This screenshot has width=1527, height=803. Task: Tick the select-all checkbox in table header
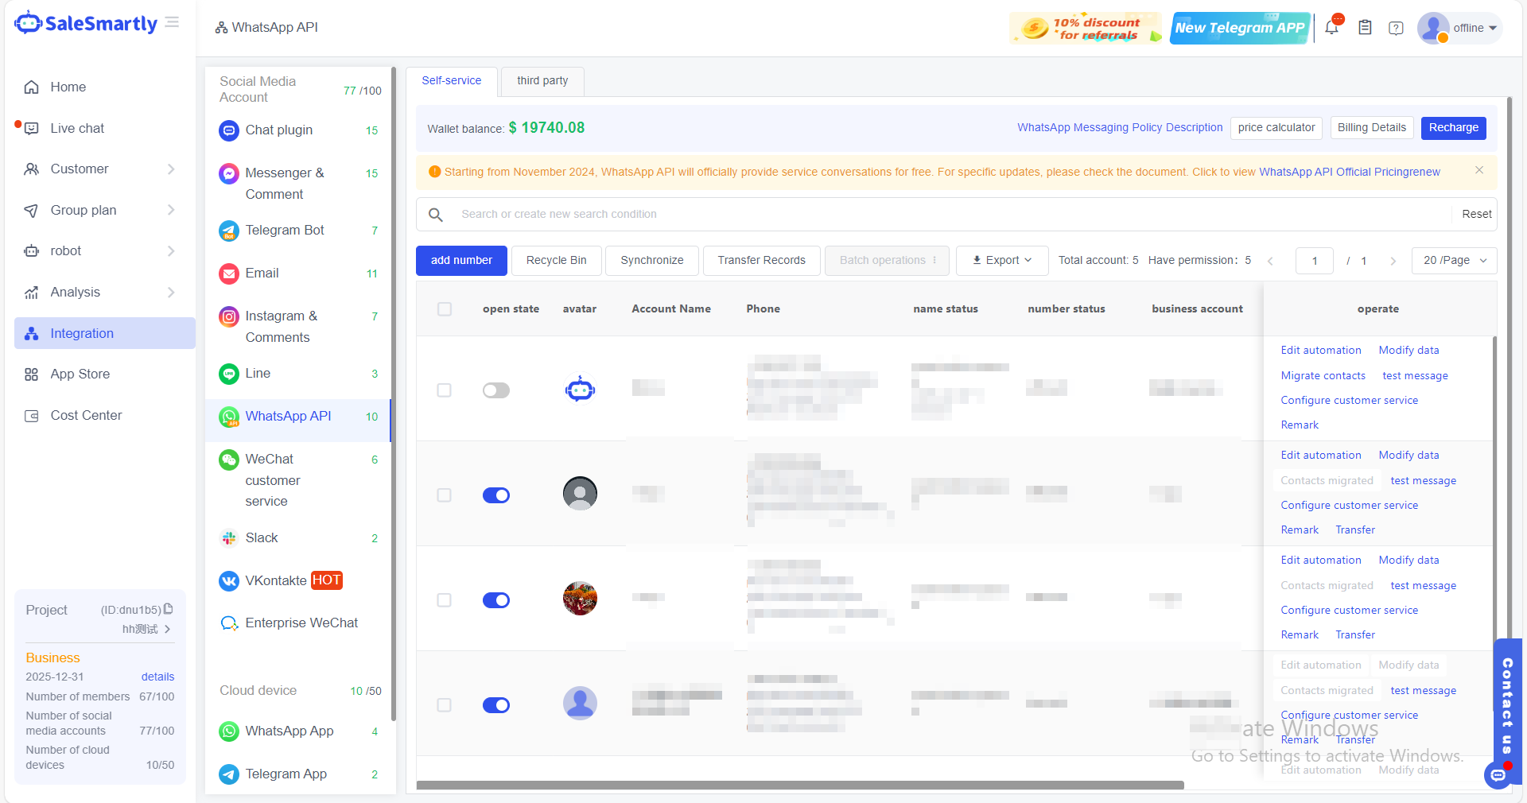(x=445, y=309)
